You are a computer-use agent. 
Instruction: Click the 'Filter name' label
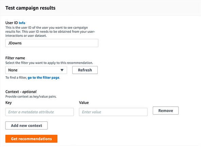point(15,58)
